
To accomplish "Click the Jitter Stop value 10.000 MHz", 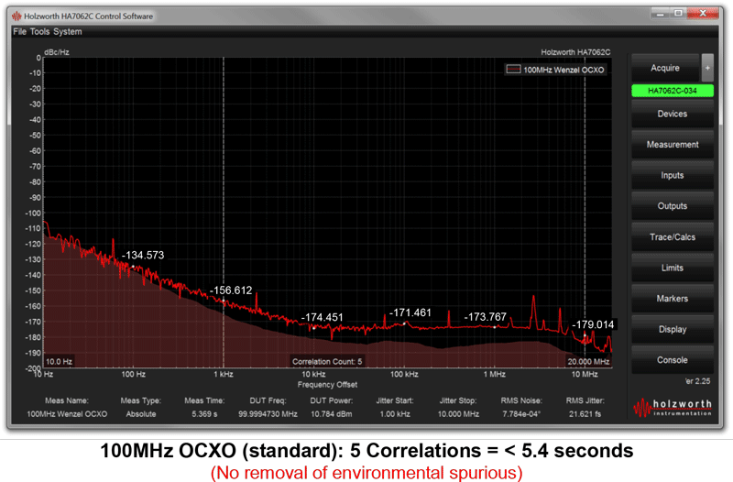I will pyautogui.click(x=459, y=414).
